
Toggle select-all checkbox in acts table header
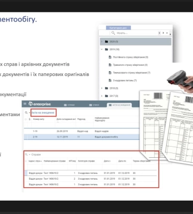click(x=26, y=119)
